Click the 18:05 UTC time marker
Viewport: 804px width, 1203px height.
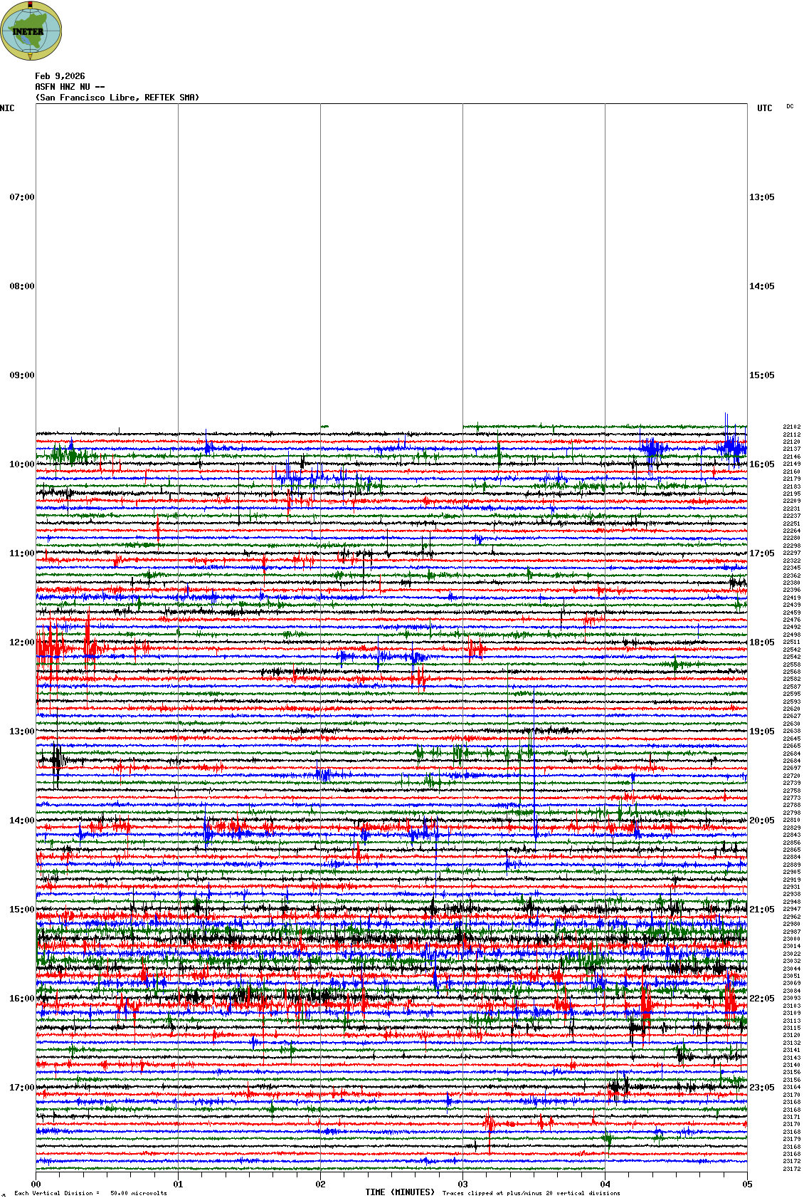(761, 642)
